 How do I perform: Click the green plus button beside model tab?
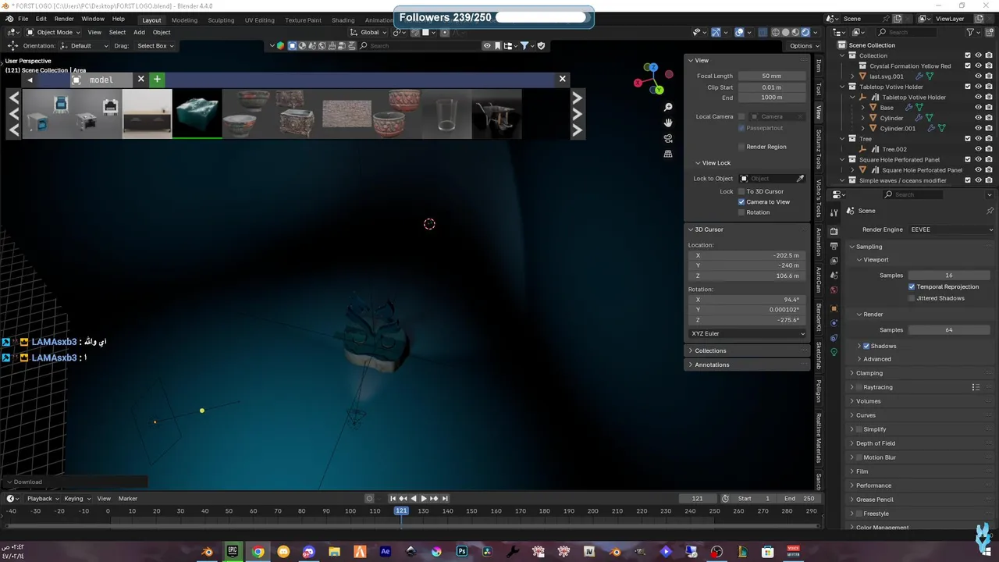tap(157, 79)
